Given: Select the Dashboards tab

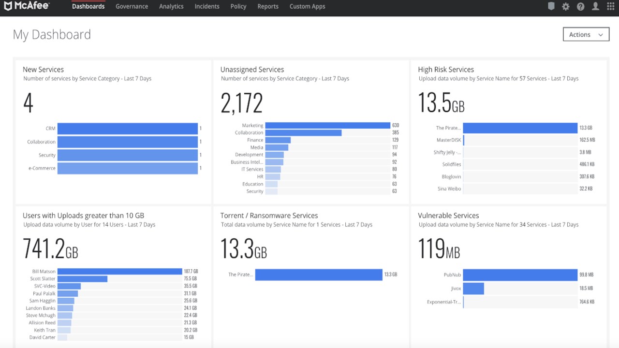Looking at the screenshot, I should [x=88, y=6].
